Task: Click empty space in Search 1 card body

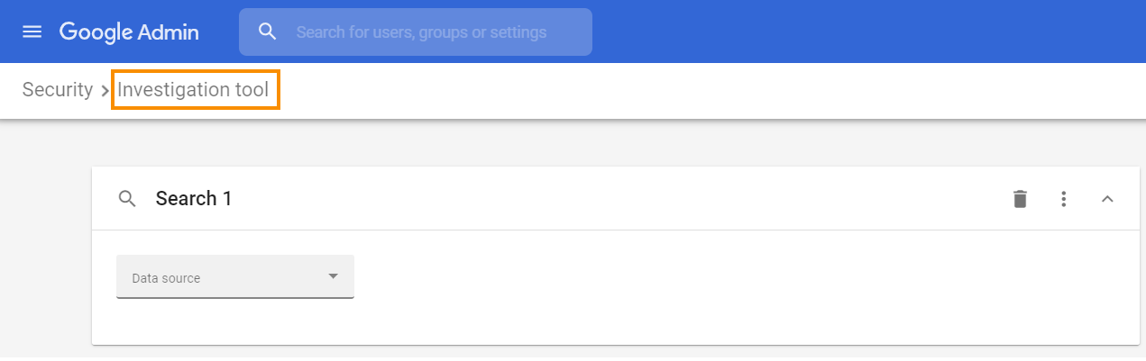Action: (721, 288)
